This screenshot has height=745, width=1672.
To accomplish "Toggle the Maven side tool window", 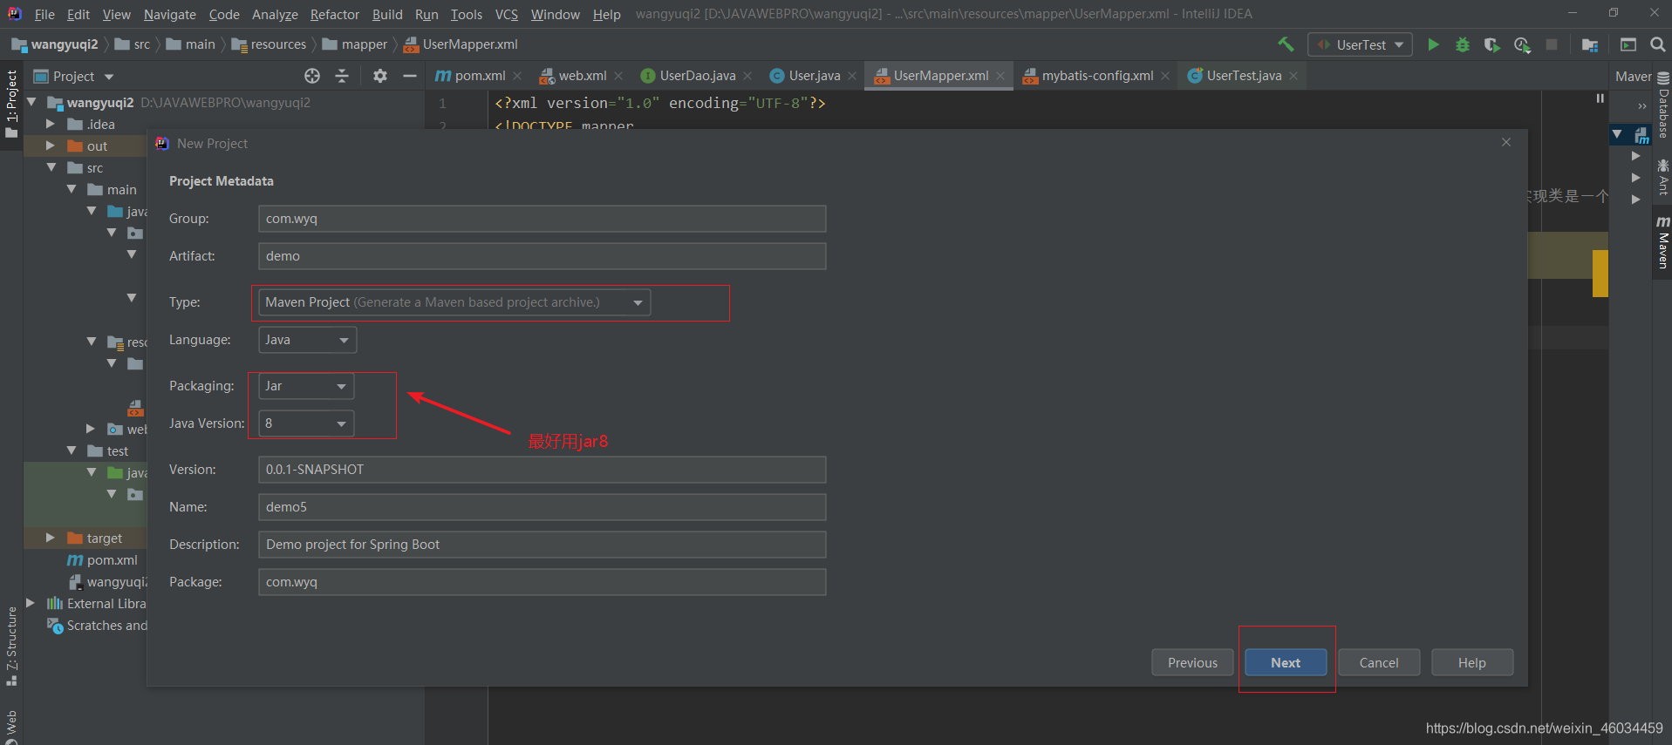I will click(x=1663, y=243).
